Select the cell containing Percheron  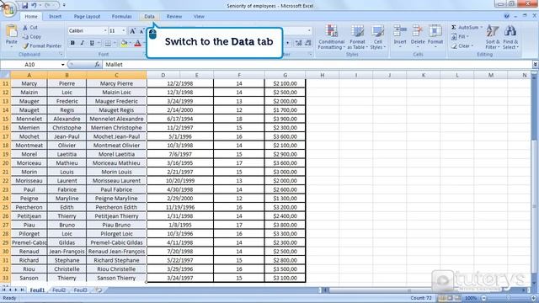click(x=29, y=207)
